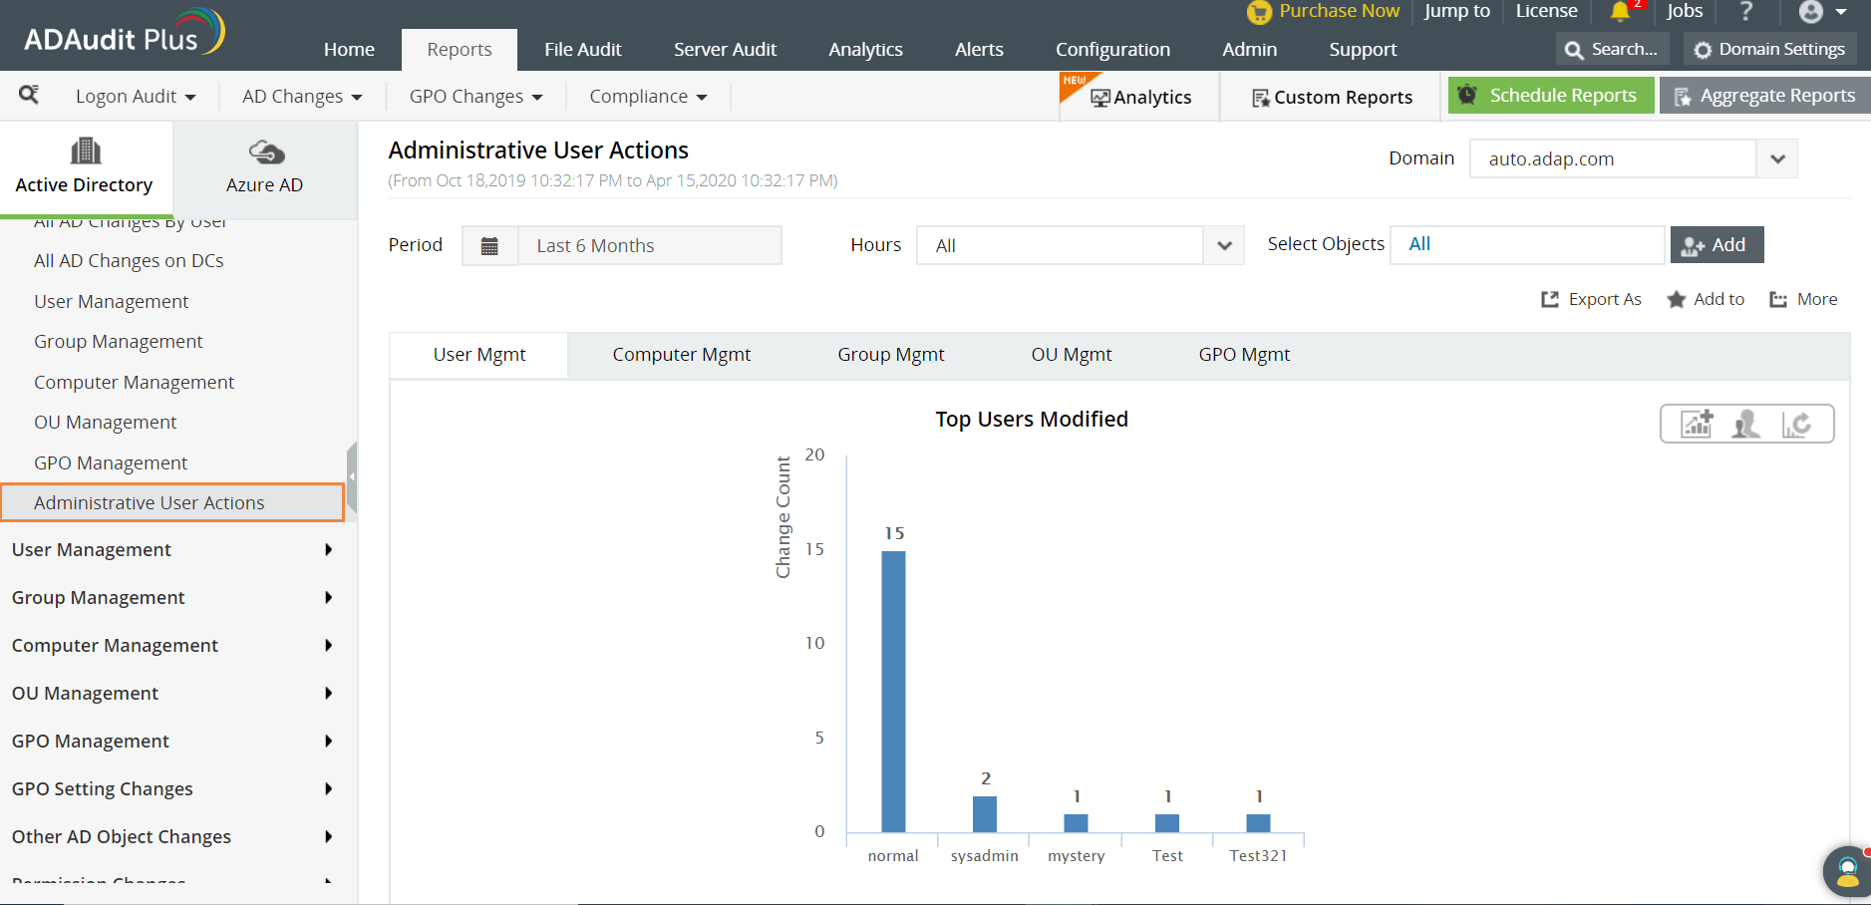Expand the GPO Setting Changes section

coord(172,788)
